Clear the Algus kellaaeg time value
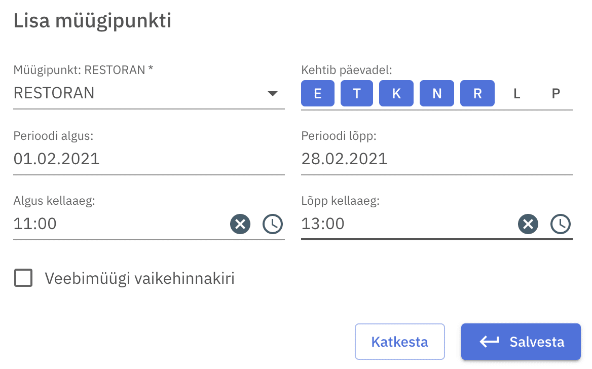This screenshot has width=592, height=369. click(x=240, y=224)
